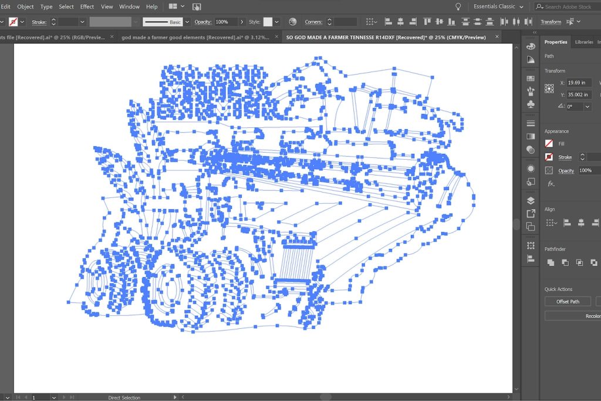Open the Brushes panel icon
The image size is (601, 401).
[x=531, y=91]
